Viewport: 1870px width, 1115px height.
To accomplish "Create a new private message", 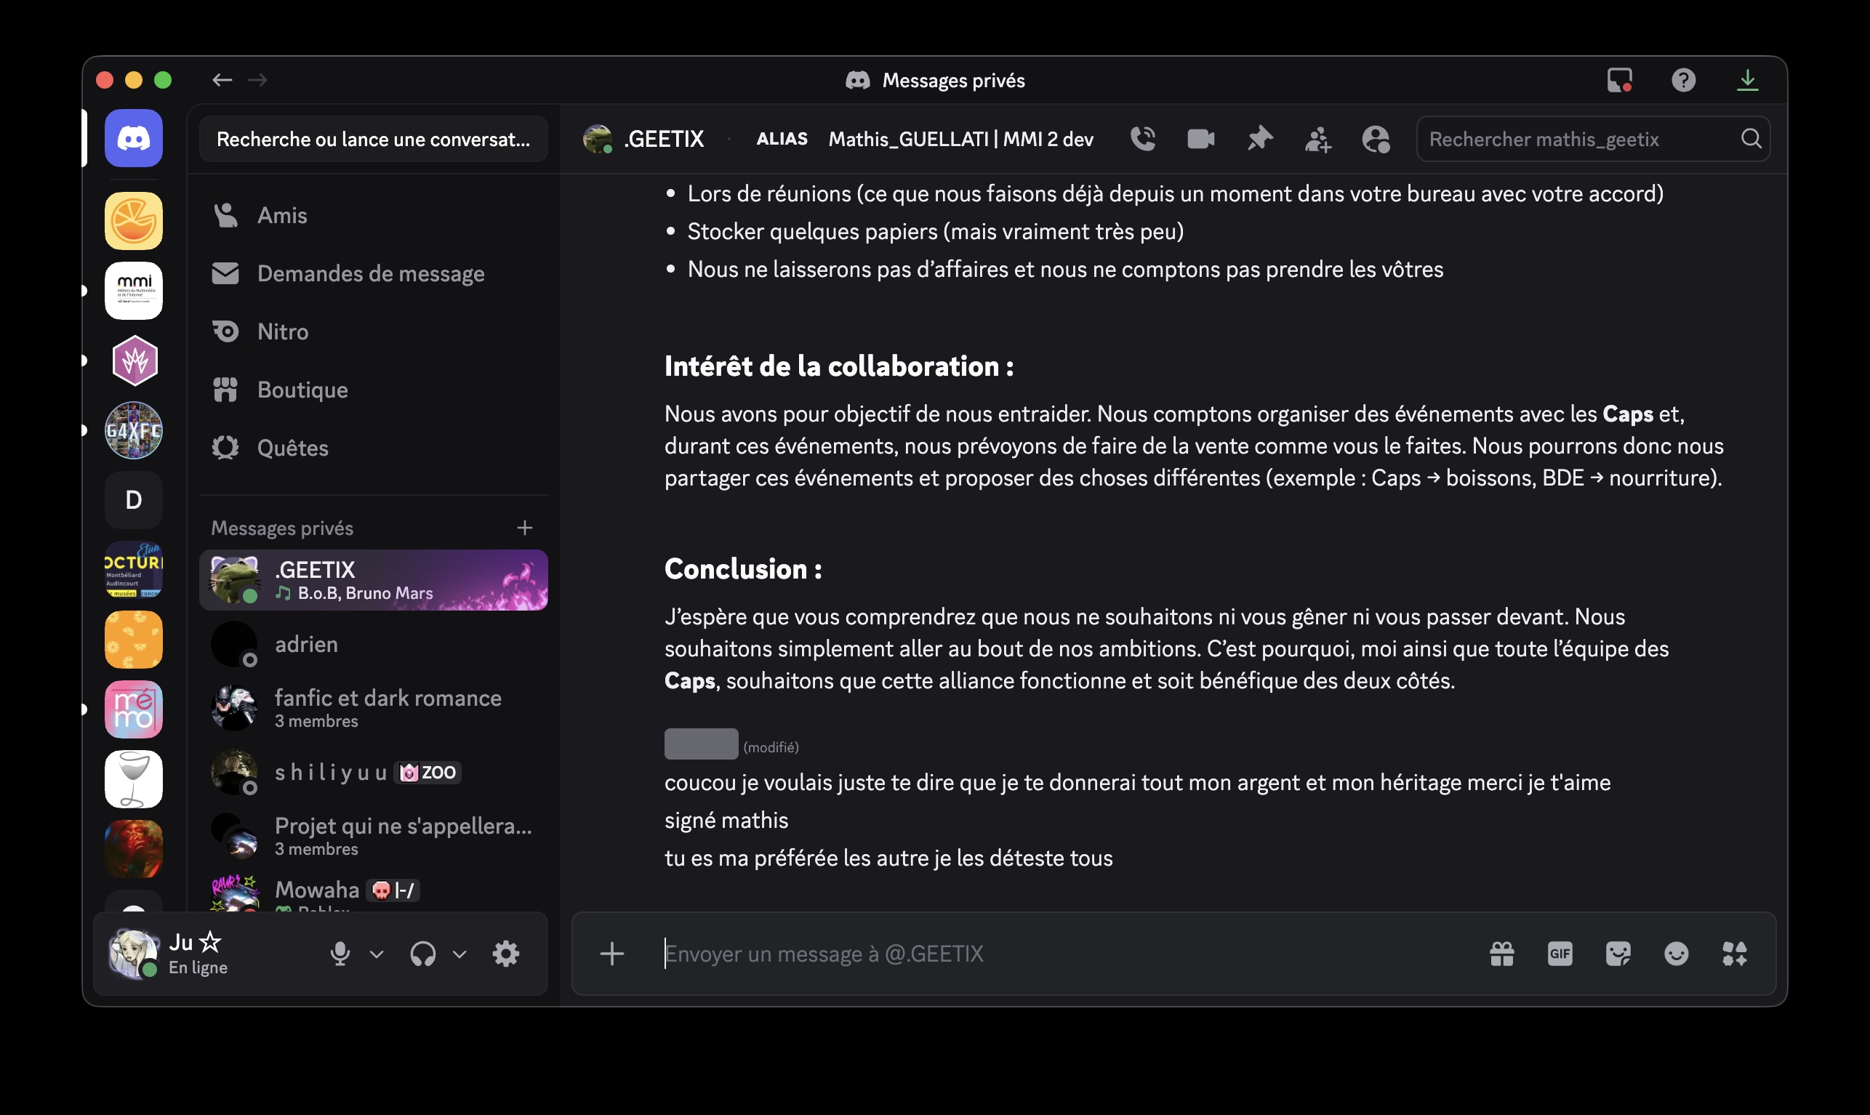I will pyautogui.click(x=525, y=528).
